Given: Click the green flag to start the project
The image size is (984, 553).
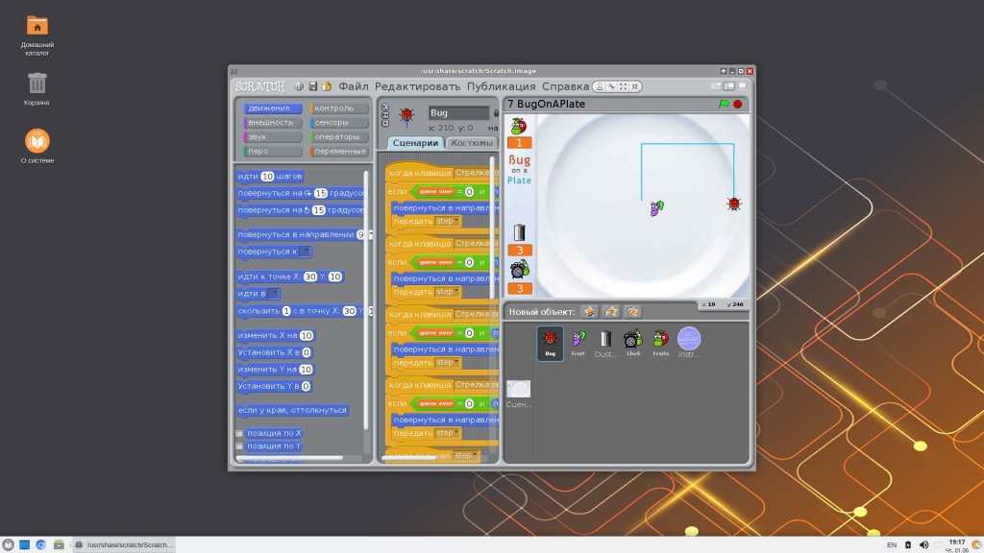Looking at the screenshot, I should tap(724, 104).
